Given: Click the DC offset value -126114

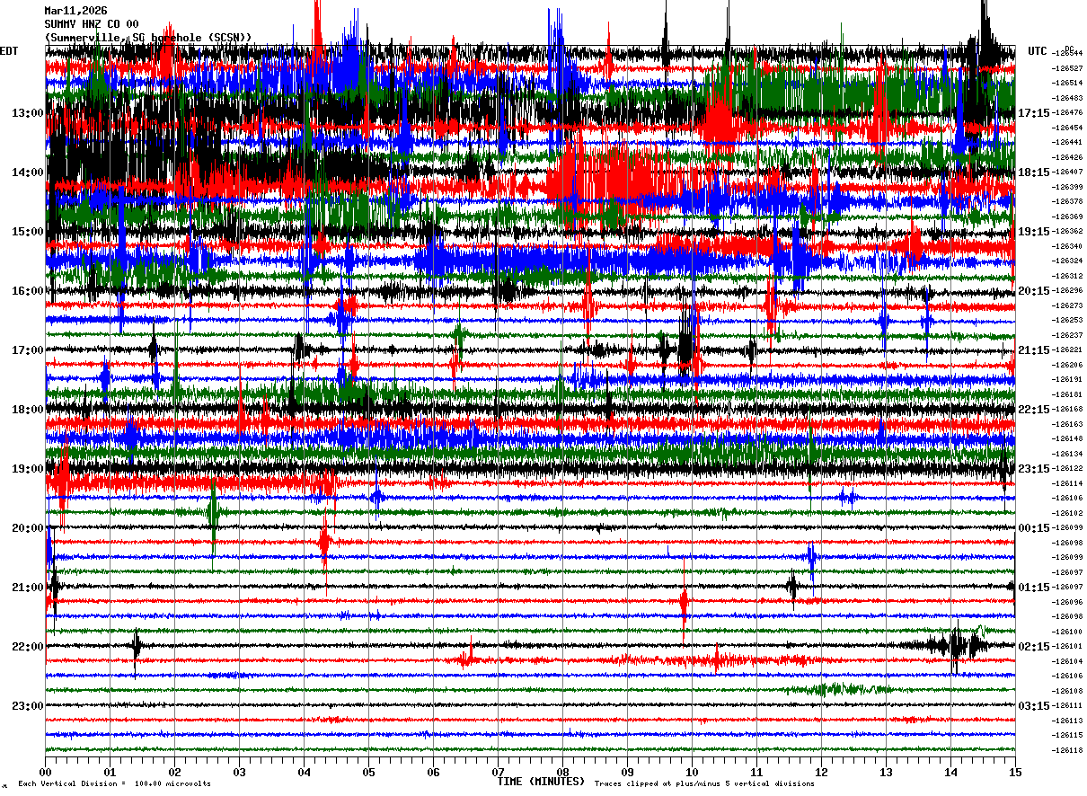Looking at the screenshot, I should coord(1067,483).
